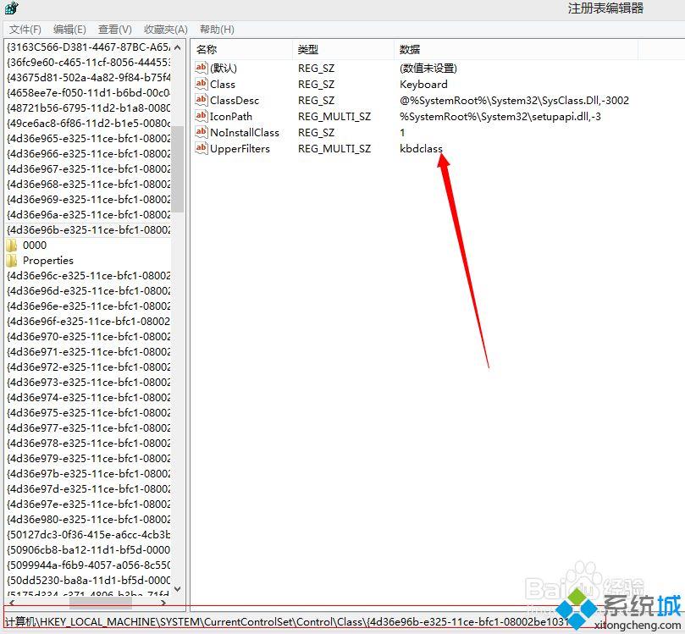Click the tree scroll down arrow
The image size is (685, 634).
(177, 588)
